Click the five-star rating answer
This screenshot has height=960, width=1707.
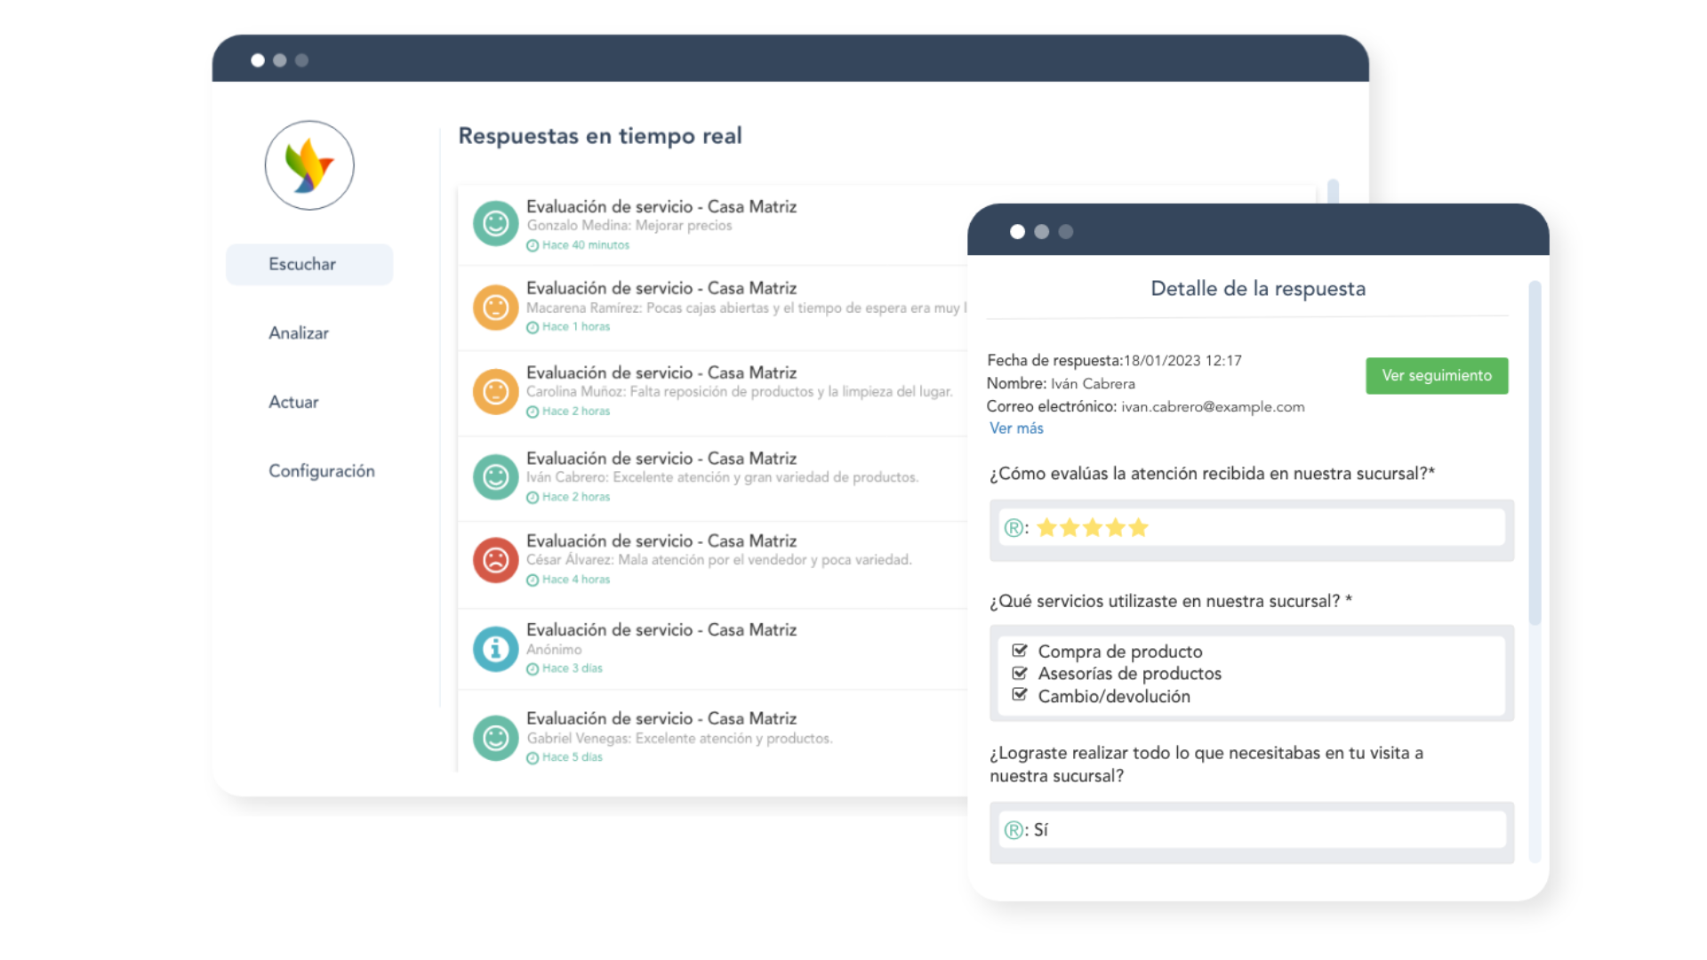1092,528
